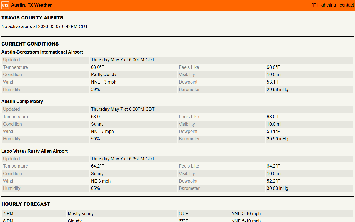Screen dimensions: 355x222
Task: Select the Austin-Bergstrom International Airport station name
Action: [x=42, y=52]
